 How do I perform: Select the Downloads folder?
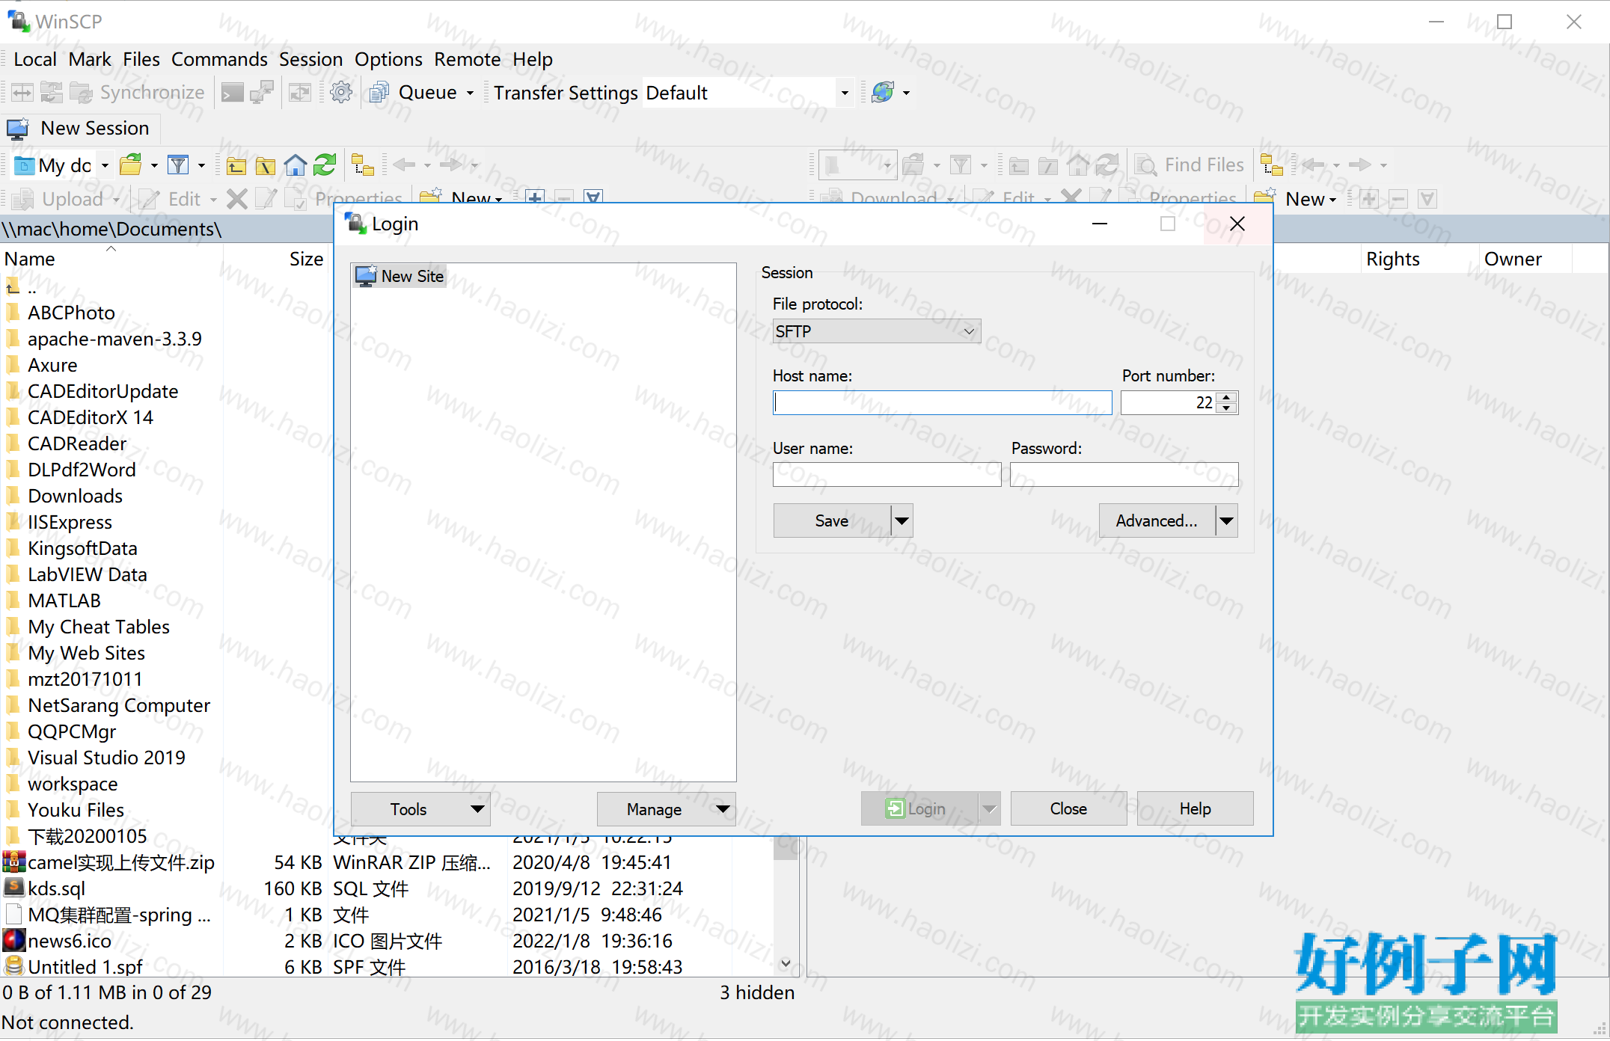(75, 496)
